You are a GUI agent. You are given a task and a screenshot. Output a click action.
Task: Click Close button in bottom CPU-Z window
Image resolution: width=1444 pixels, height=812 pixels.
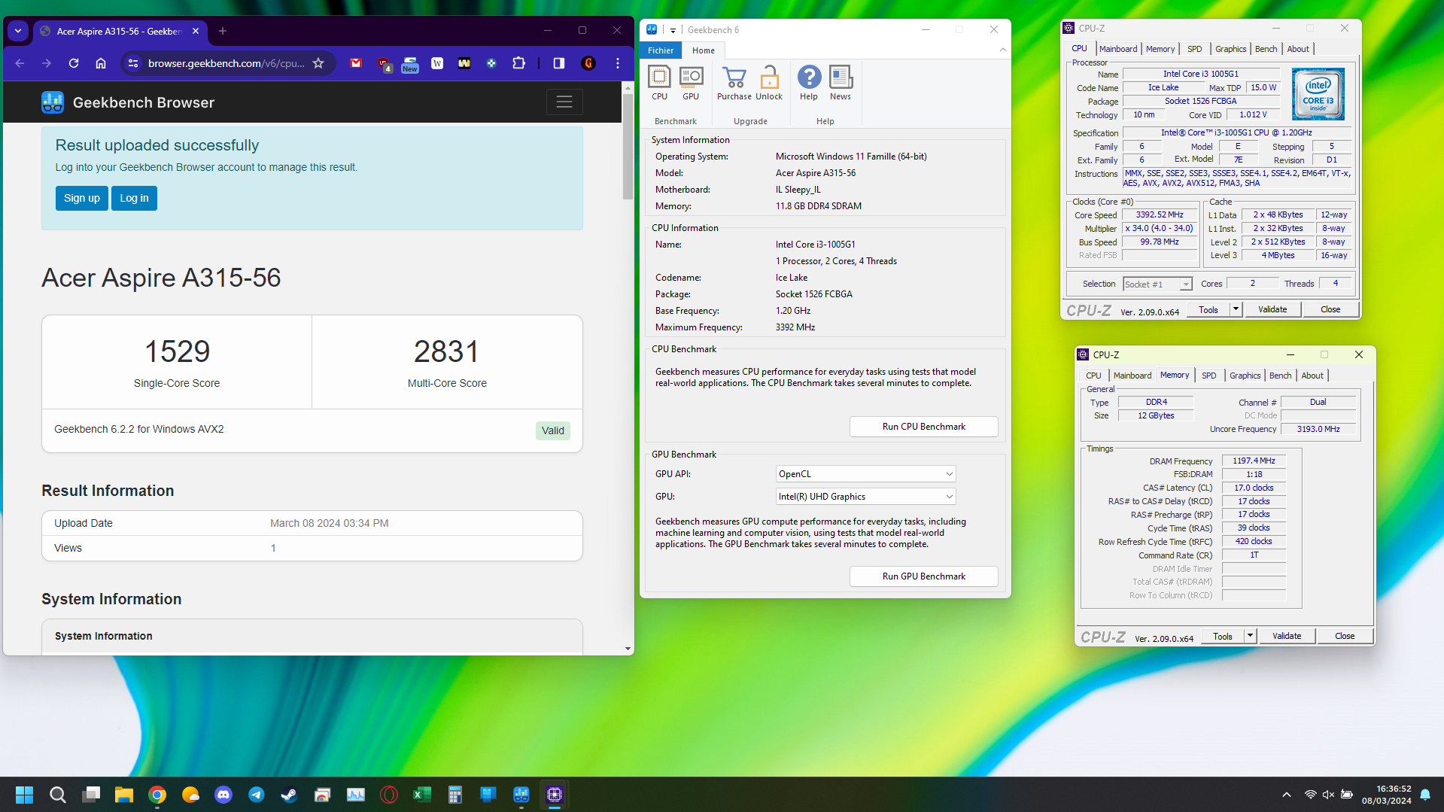tap(1345, 636)
